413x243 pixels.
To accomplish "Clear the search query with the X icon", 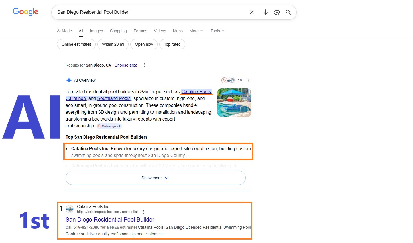I will click(x=252, y=12).
